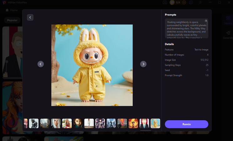Select the cartoon man in suit thumbnail
Viewport: 233px width, 141px height.
[144, 123]
